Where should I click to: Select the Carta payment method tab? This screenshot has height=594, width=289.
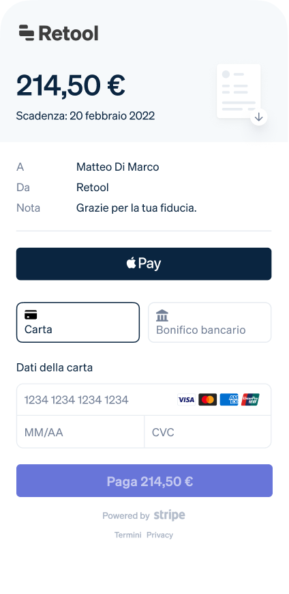78,322
